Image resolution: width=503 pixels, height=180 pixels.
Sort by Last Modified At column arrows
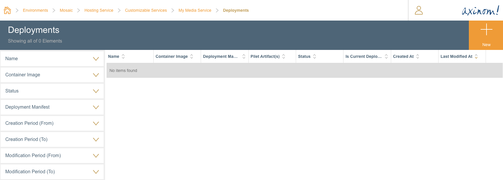pyautogui.click(x=476, y=56)
